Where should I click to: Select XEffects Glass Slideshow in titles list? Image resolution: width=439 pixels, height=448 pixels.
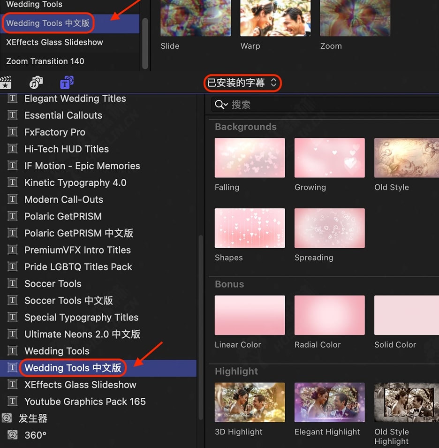(x=98, y=385)
